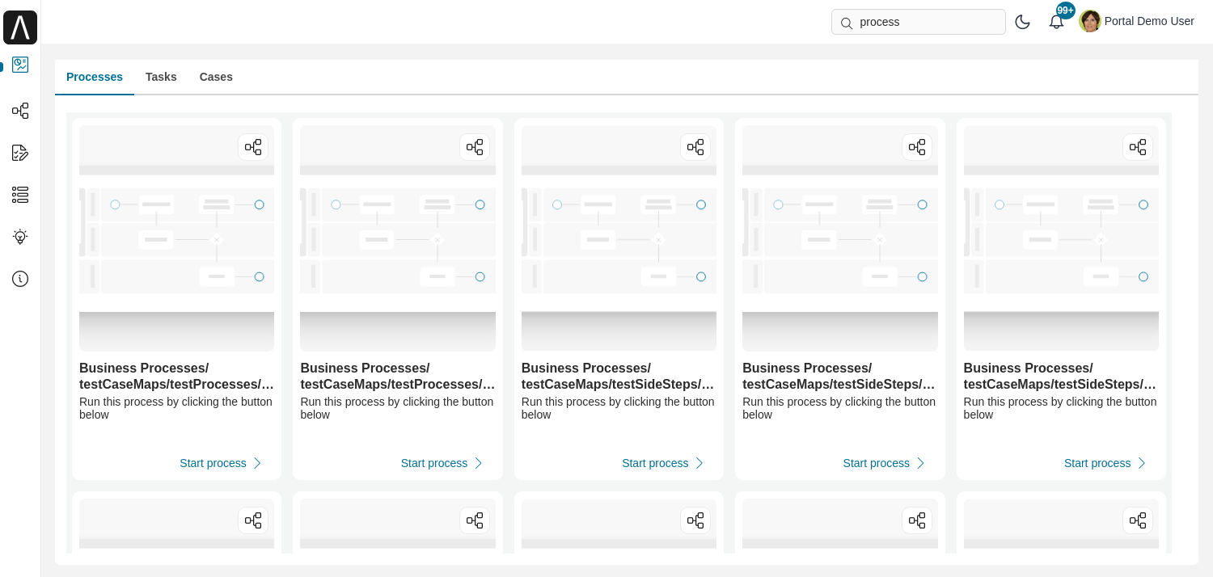Open the dashboard via the chart sidebar icon
This screenshot has height=577, width=1213.
click(x=20, y=65)
